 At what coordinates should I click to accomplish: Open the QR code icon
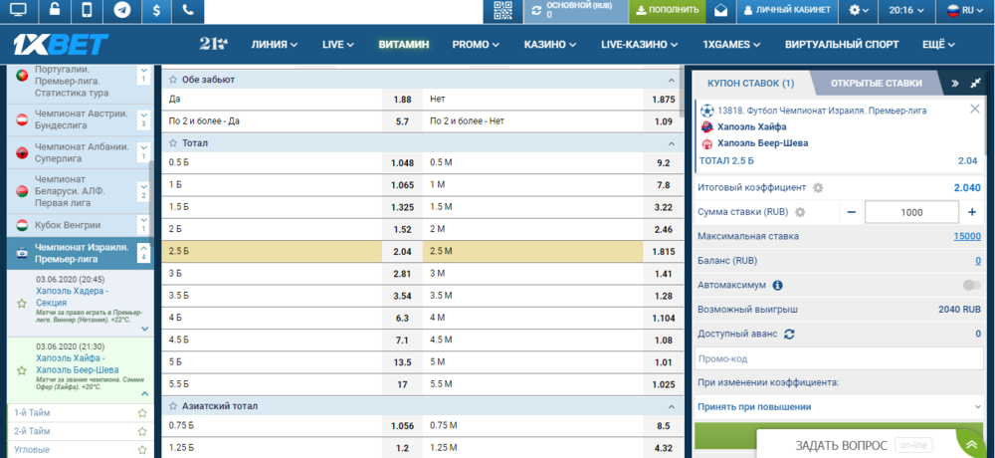click(x=502, y=11)
